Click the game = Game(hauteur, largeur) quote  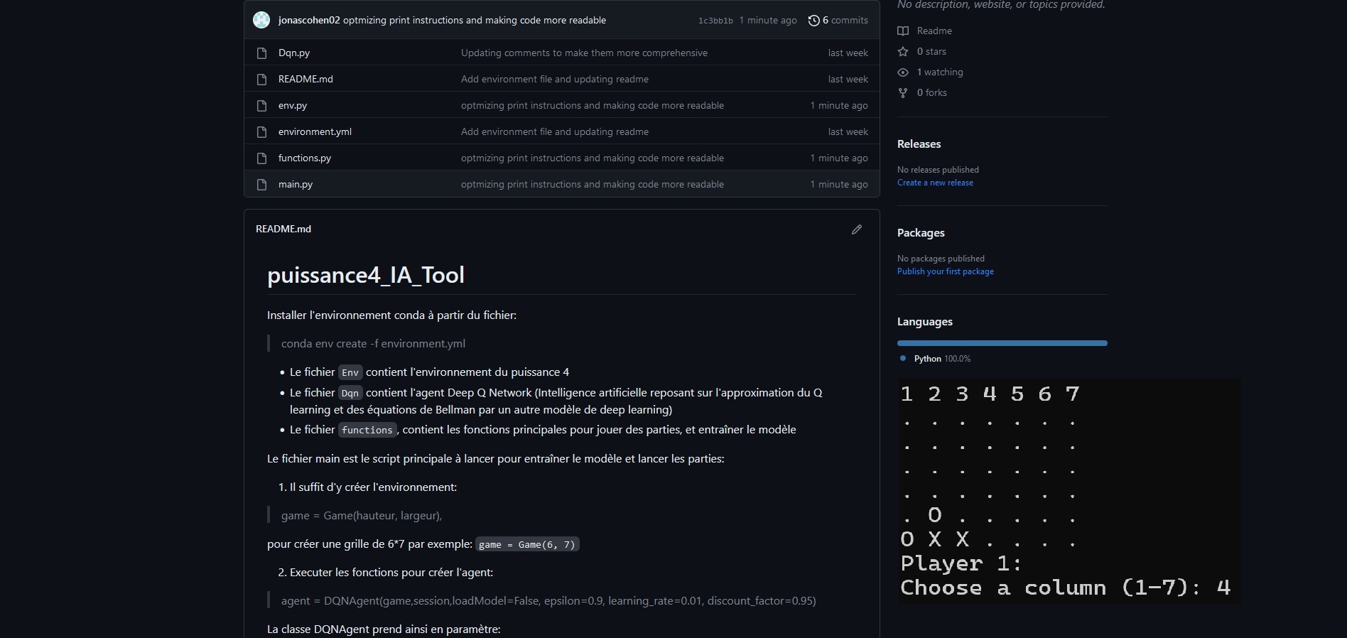click(x=362, y=515)
